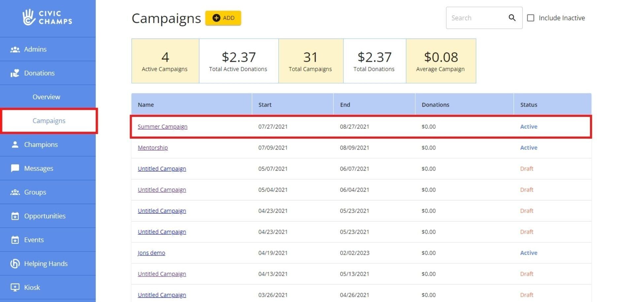625x302 pixels.
Task: Click the search magnifier icon
Action: [512, 18]
